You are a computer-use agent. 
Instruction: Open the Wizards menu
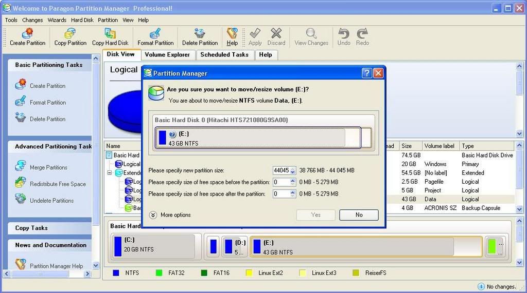(x=57, y=20)
